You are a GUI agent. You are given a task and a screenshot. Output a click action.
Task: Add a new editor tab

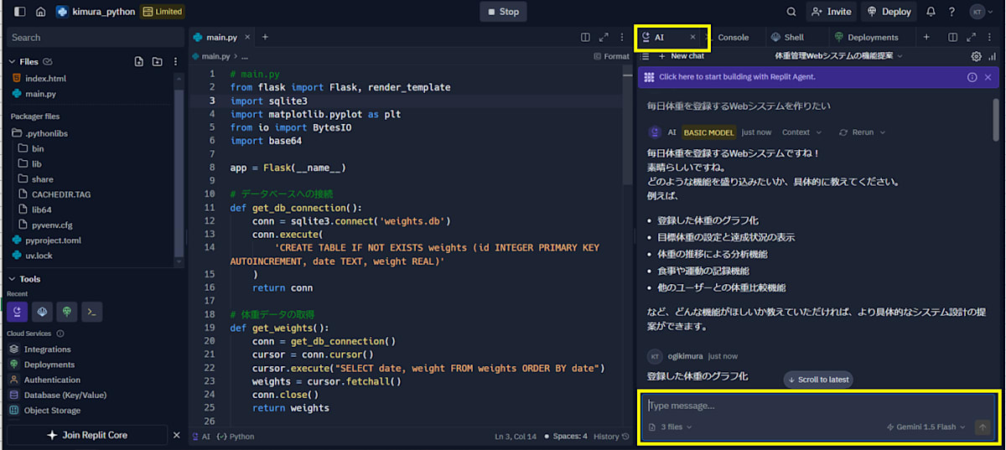coord(265,37)
